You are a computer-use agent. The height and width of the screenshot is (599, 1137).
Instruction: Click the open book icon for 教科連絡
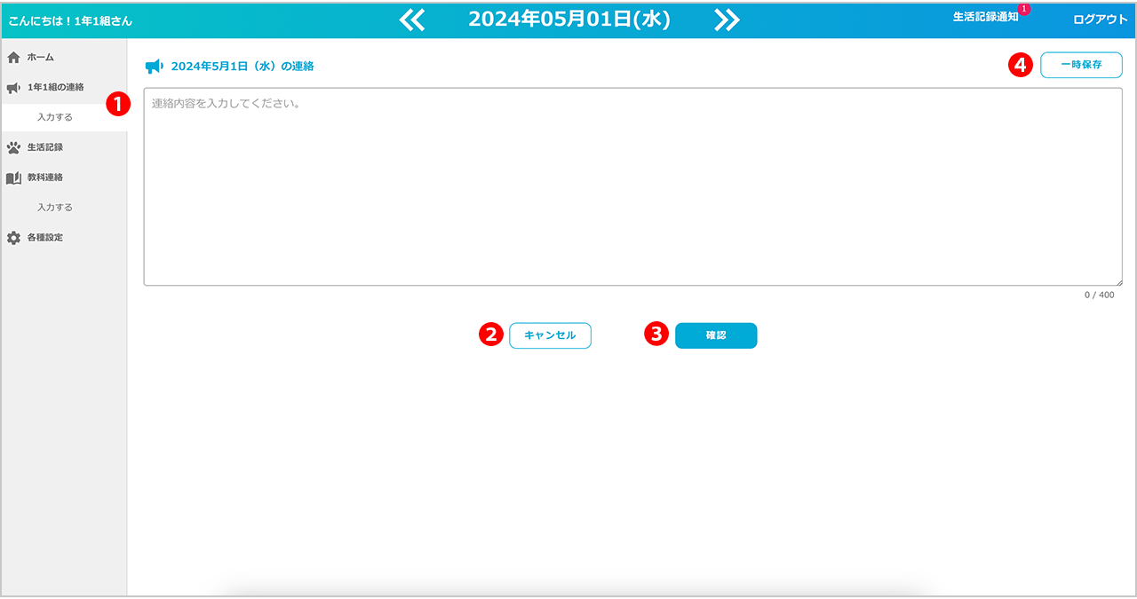[x=13, y=177]
